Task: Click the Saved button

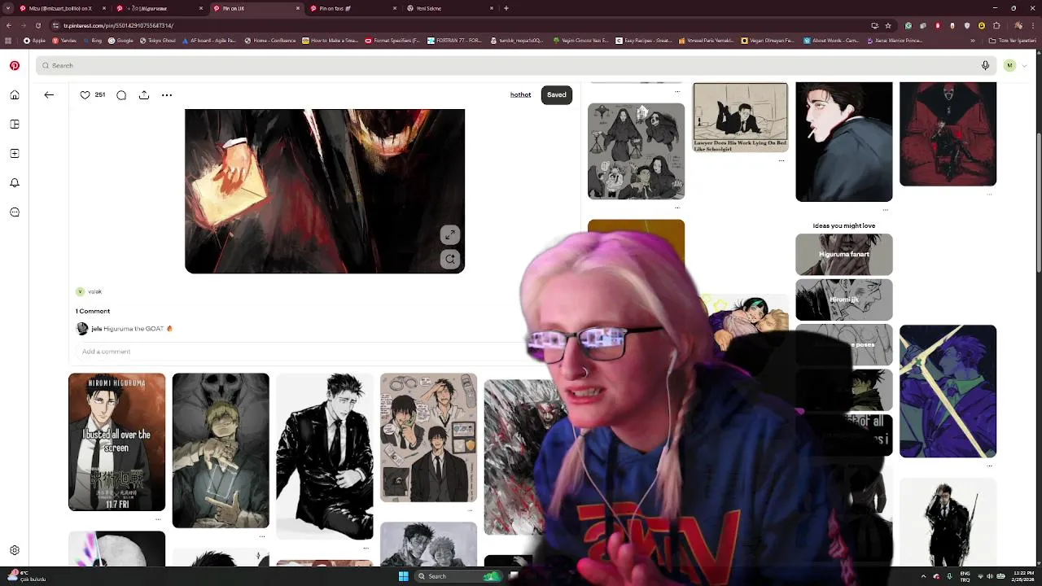Action: pyautogui.click(x=557, y=95)
